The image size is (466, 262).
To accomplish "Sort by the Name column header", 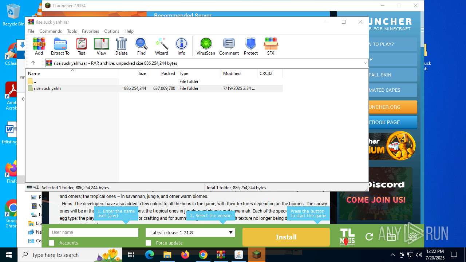I will point(72,74).
